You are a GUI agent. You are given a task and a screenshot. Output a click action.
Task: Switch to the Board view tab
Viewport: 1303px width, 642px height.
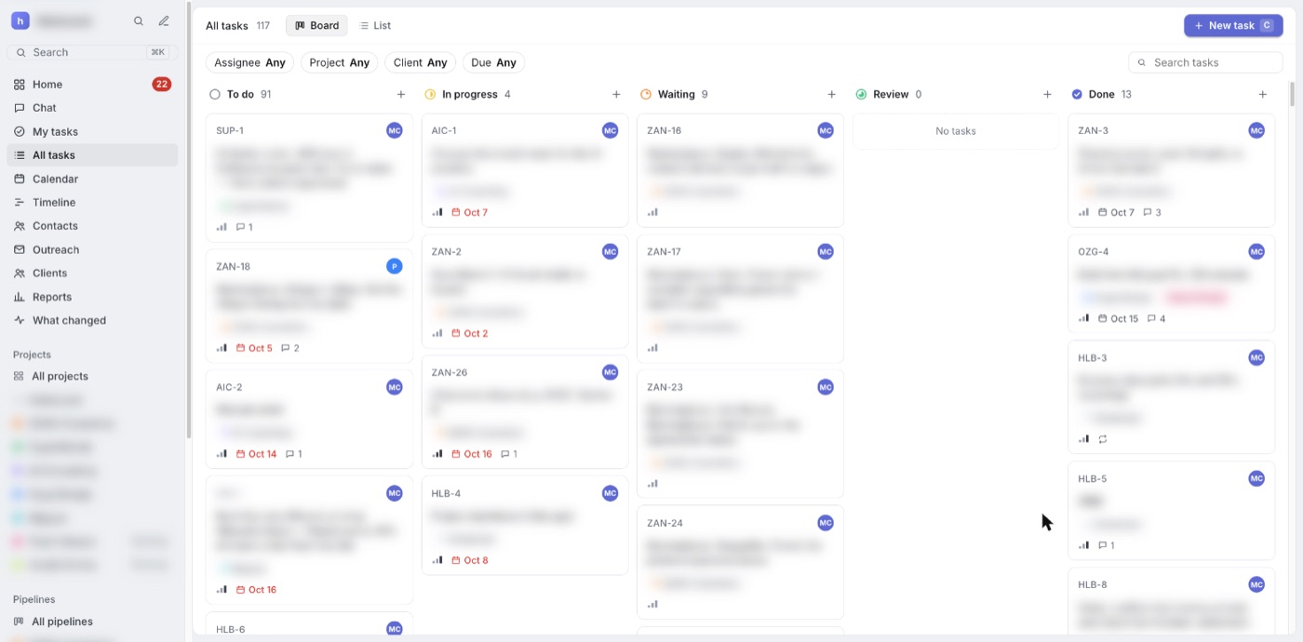tap(316, 25)
